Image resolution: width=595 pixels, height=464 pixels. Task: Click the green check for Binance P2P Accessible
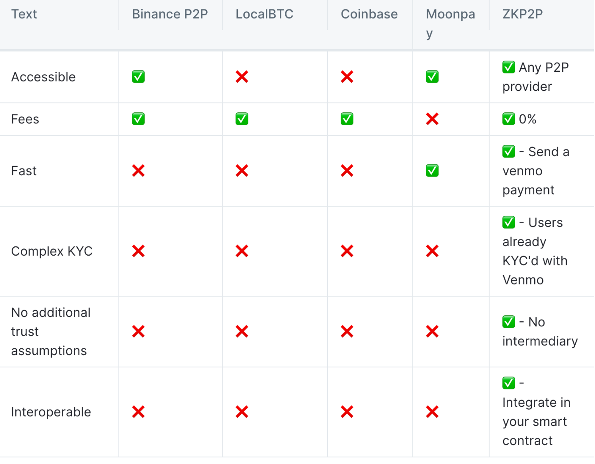coord(138,77)
